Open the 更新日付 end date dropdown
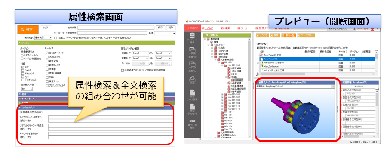 pos(163,58)
